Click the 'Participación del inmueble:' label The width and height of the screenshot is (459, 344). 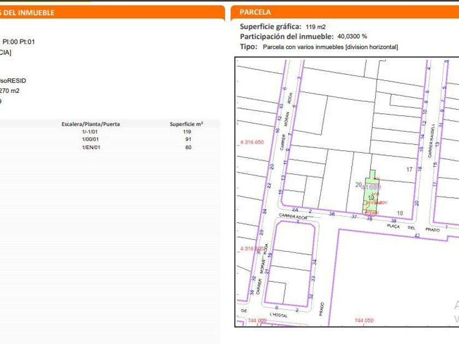[286, 37]
